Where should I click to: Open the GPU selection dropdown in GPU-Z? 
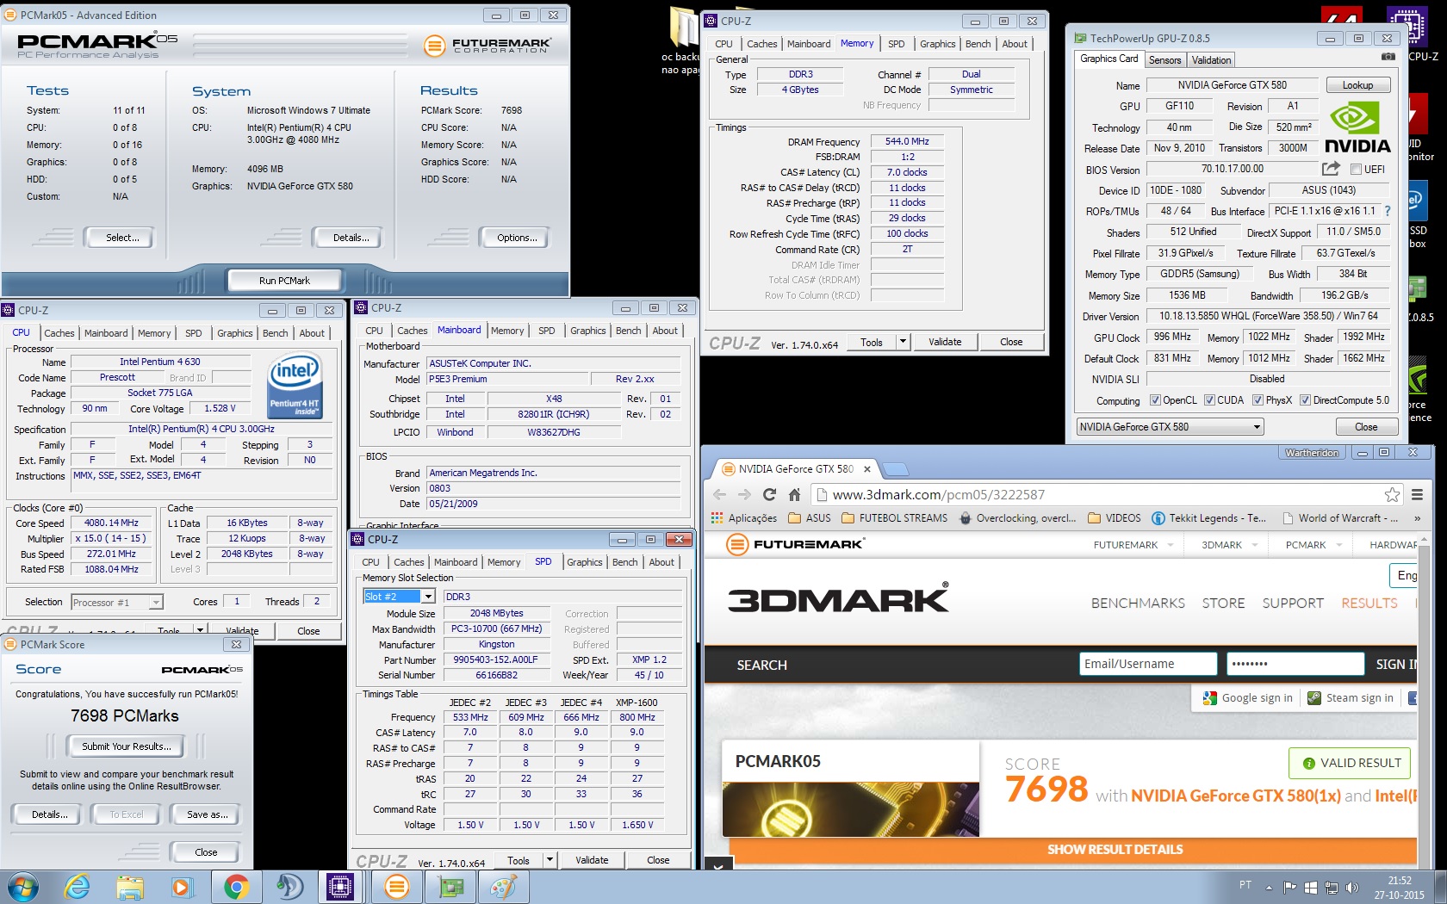coord(1170,427)
